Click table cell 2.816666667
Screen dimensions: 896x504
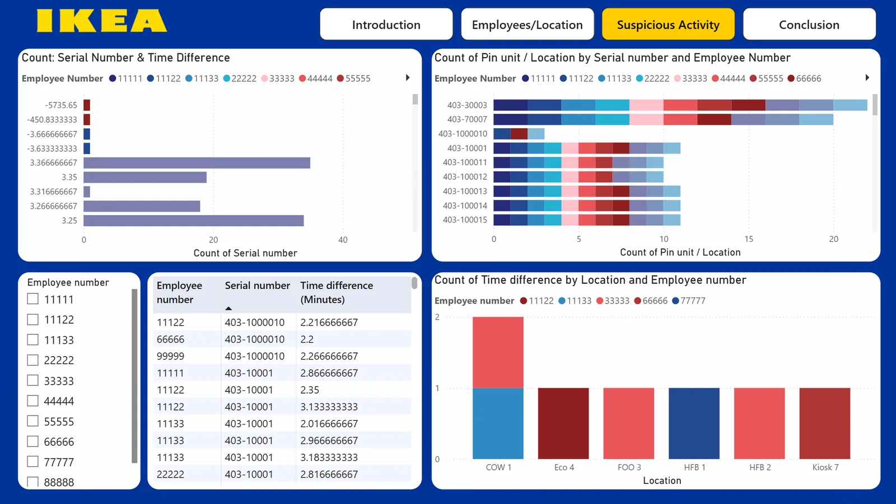pyautogui.click(x=329, y=474)
